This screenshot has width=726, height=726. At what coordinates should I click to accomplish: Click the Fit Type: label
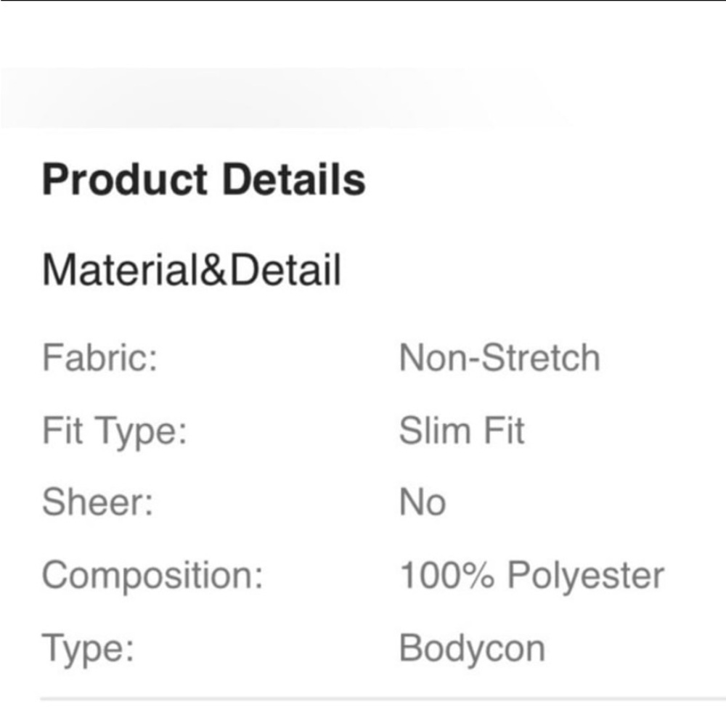click(115, 431)
